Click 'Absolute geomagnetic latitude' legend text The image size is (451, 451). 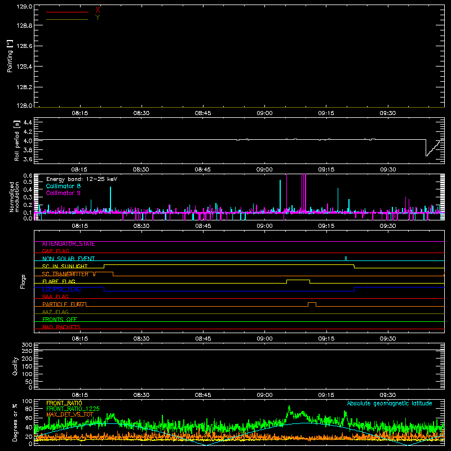point(390,403)
